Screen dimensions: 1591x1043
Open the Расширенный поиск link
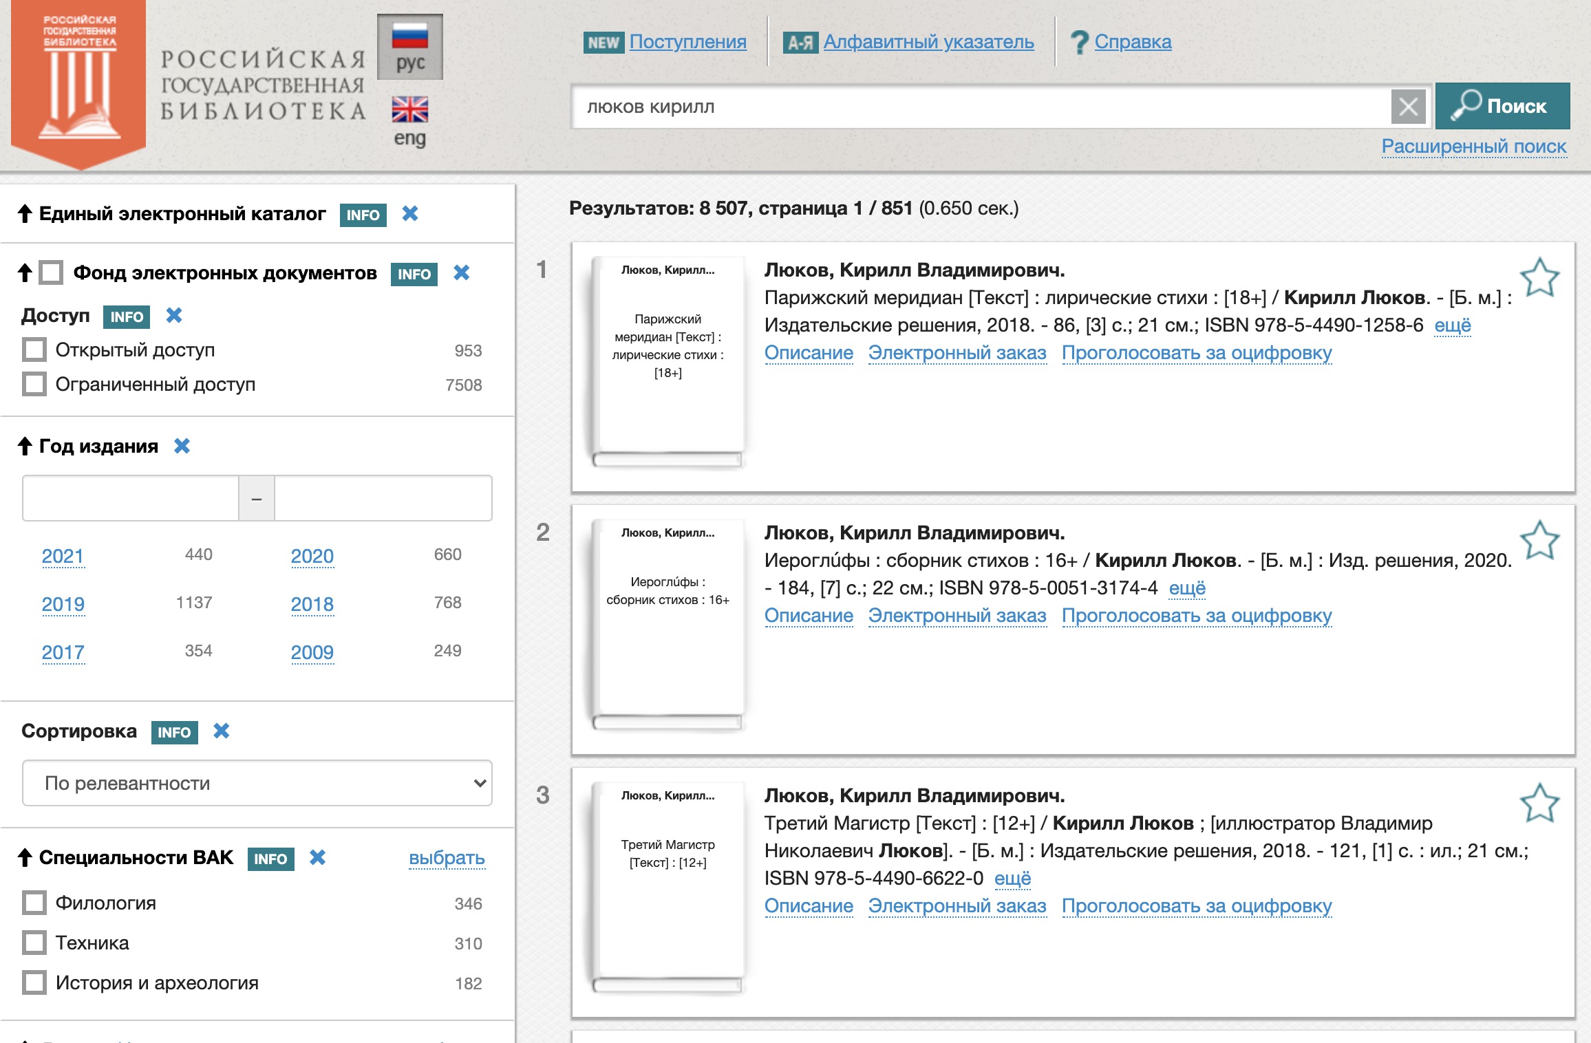[1473, 147]
